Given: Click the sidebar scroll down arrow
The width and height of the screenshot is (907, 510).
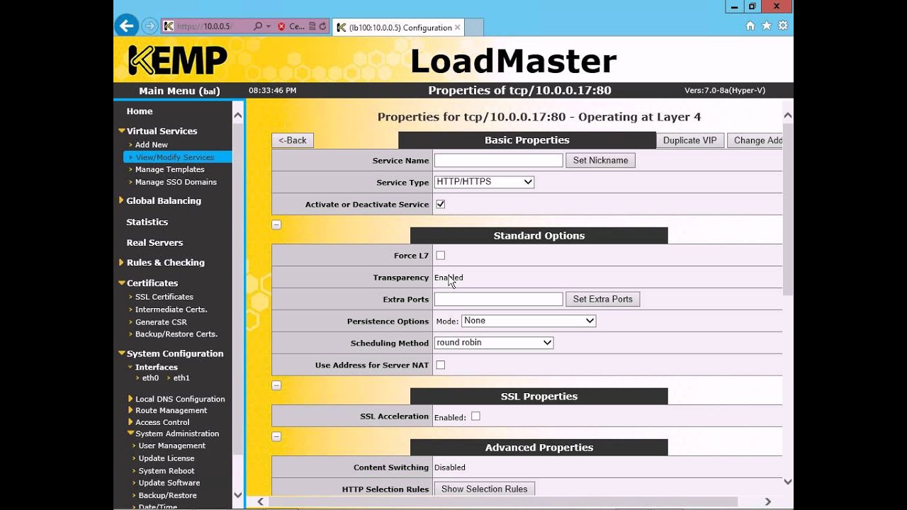Looking at the screenshot, I should [238, 495].
